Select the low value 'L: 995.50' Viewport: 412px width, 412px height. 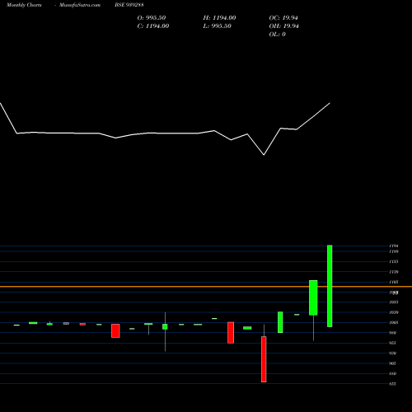pos(217,26)
